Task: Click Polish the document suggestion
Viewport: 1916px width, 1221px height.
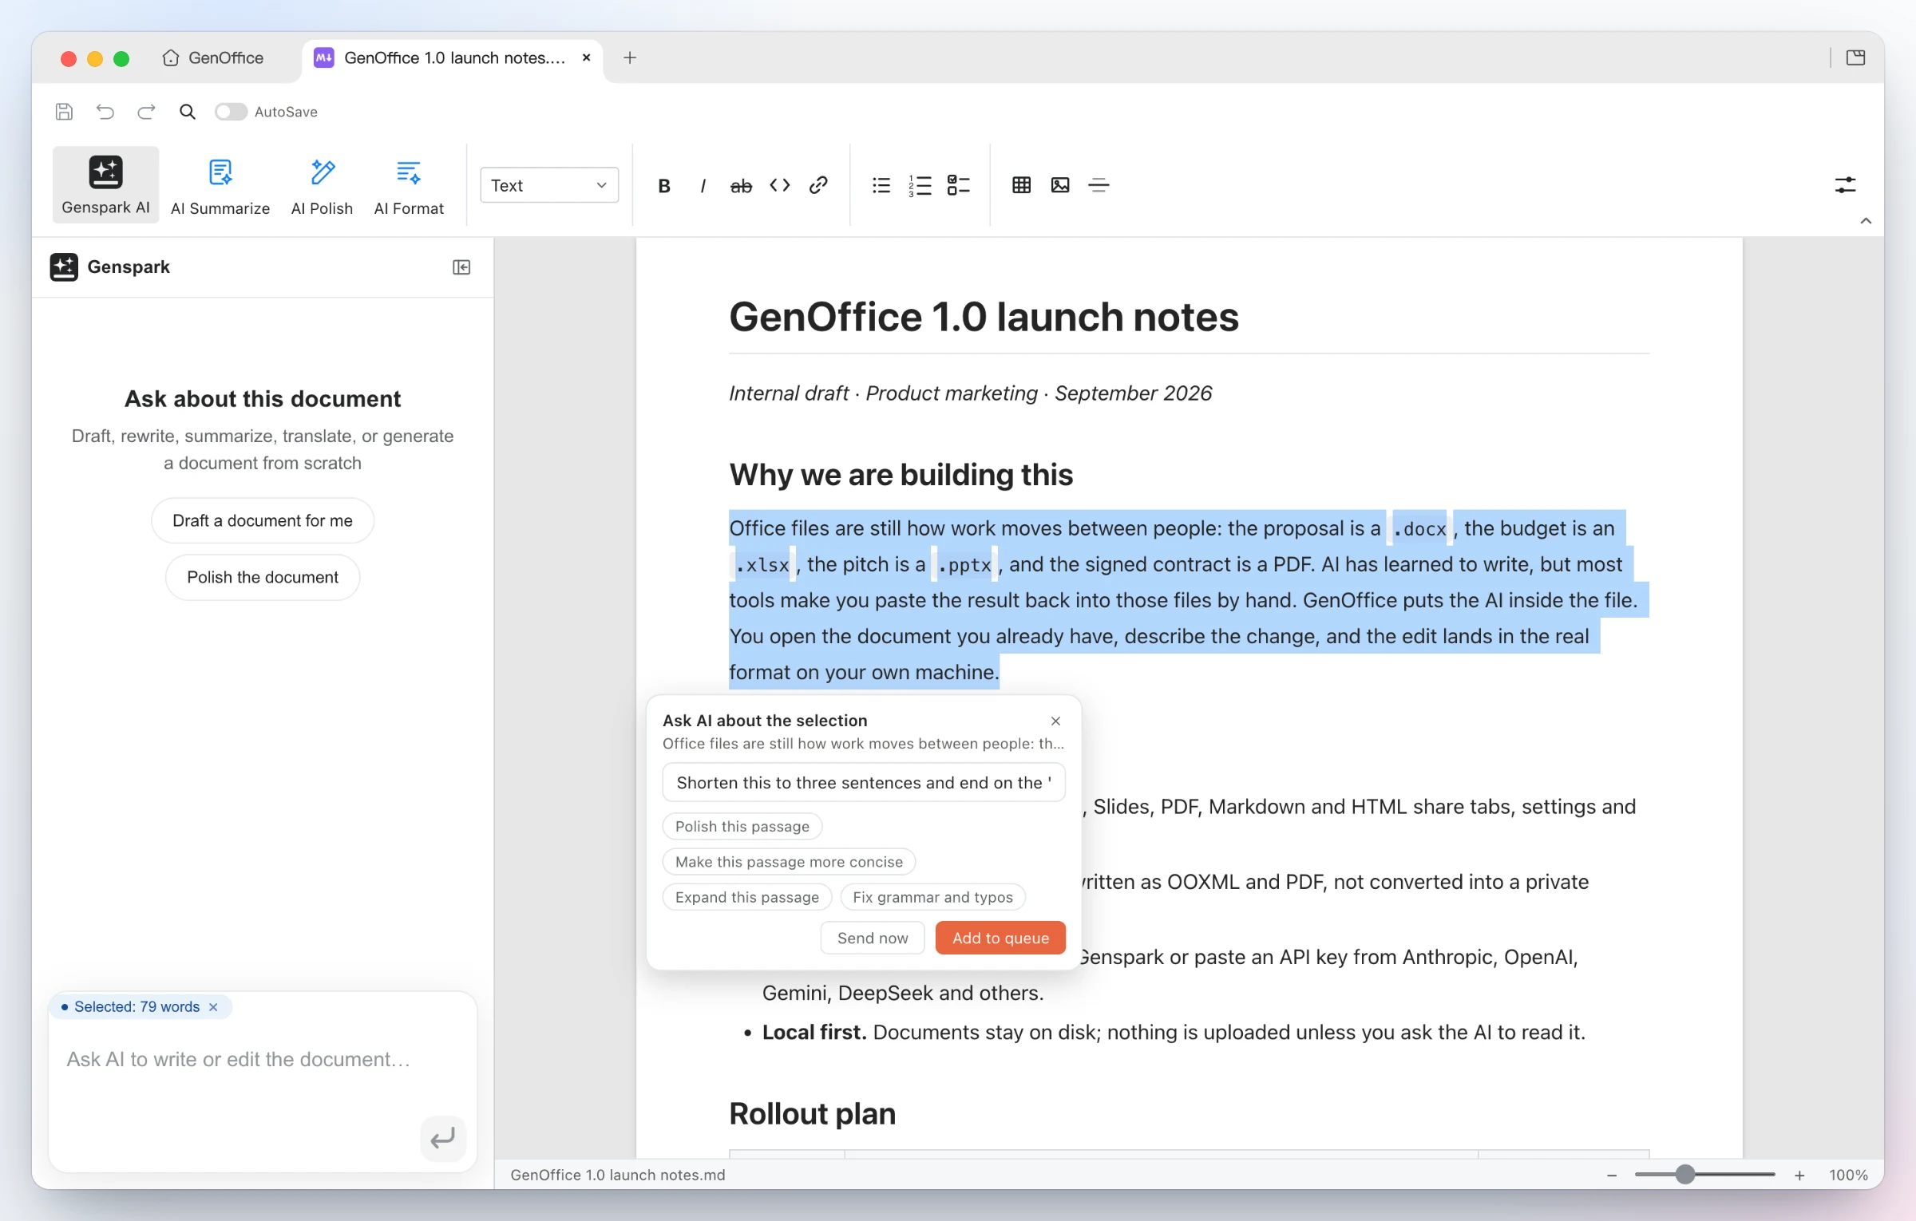Action: (263, 577)
